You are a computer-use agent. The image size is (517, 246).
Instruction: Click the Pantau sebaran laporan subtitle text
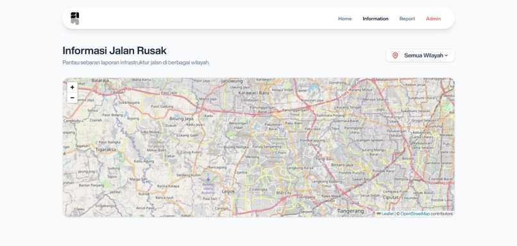[136, 63]
